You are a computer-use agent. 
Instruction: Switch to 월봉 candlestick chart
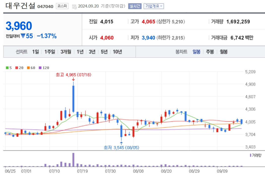[224, 52]
